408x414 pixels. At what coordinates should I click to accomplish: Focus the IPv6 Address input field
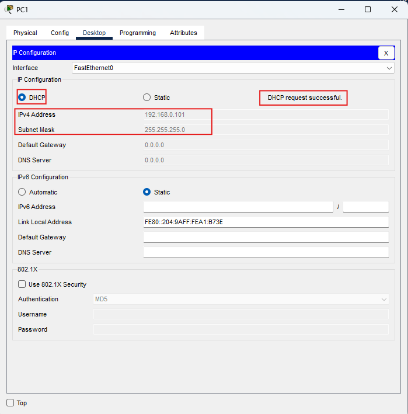click(x=238, y=207)
